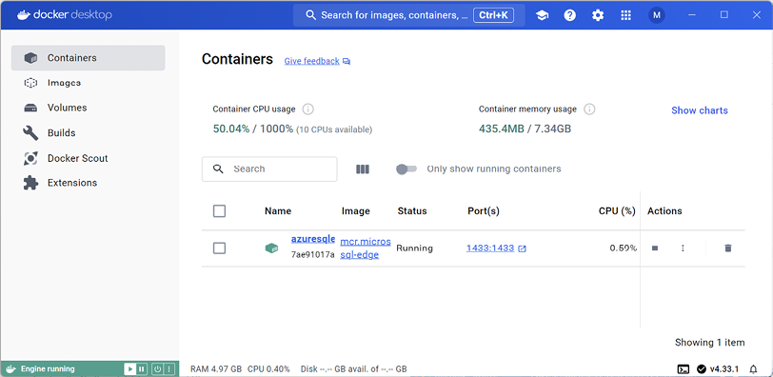773x377 pixels.
Task: Click the feedback icon next to Give feedback
Action: 347,62
